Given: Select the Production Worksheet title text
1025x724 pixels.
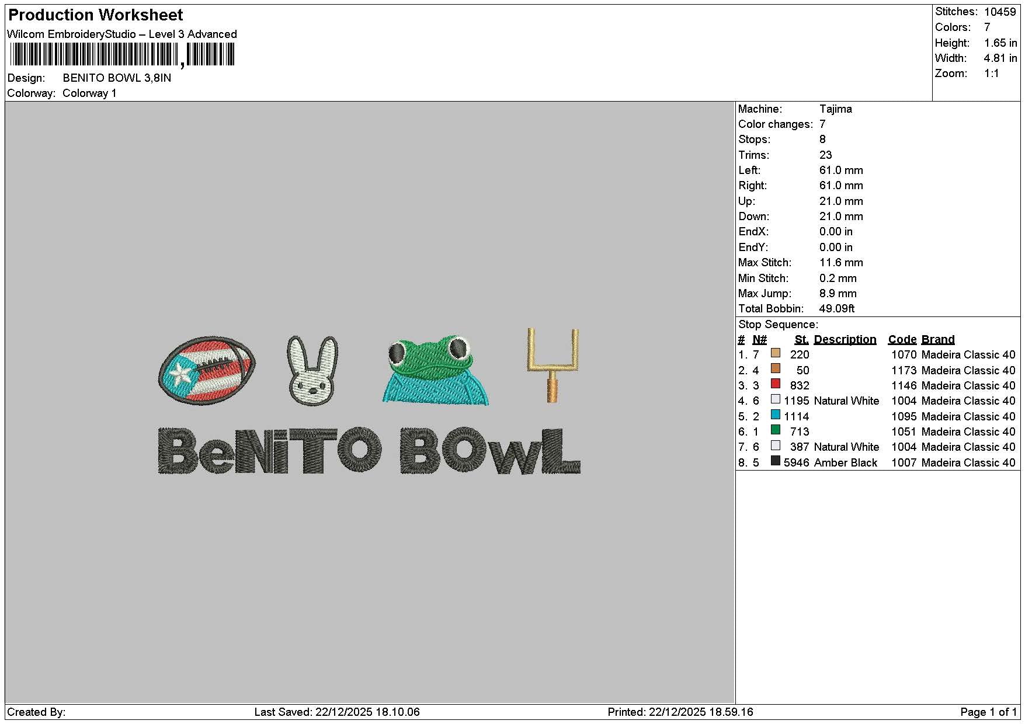Looking at the screenshot, I should pos(96,15).
